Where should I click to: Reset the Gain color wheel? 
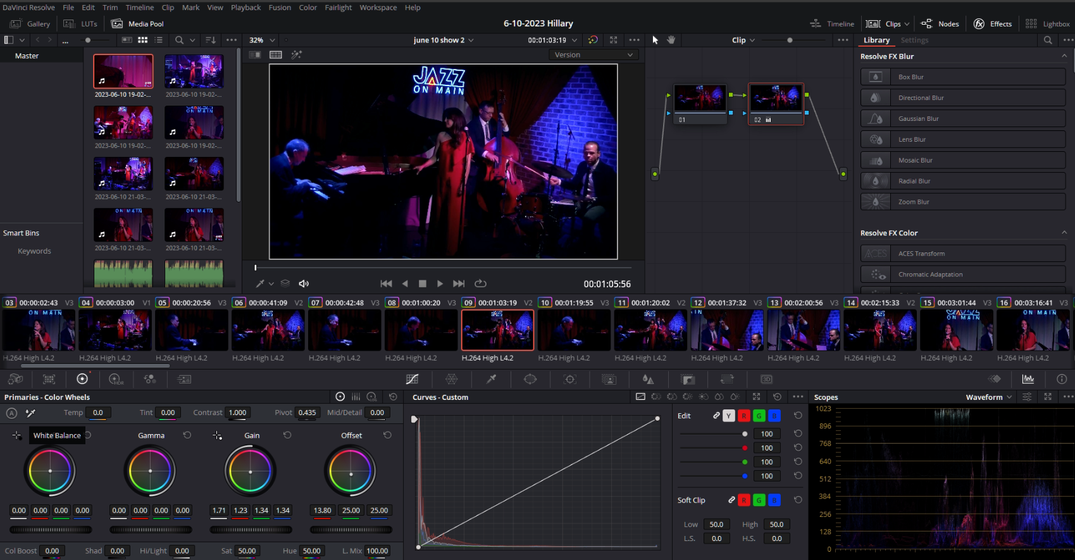click(287, 435)
